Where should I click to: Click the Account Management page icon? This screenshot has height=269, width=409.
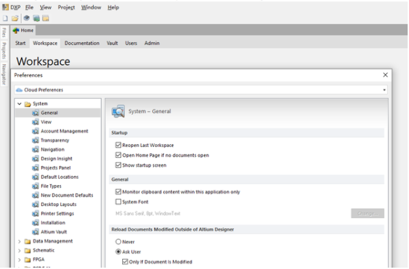tap(35, 131)
